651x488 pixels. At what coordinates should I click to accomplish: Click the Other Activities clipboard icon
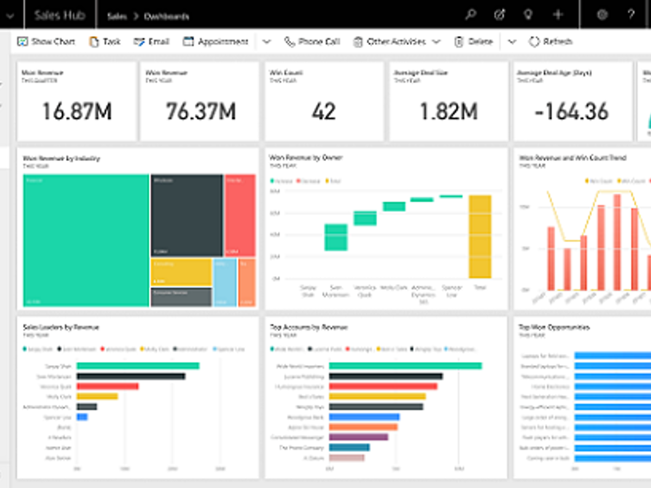pyautogui.click(x=358, y=42)
